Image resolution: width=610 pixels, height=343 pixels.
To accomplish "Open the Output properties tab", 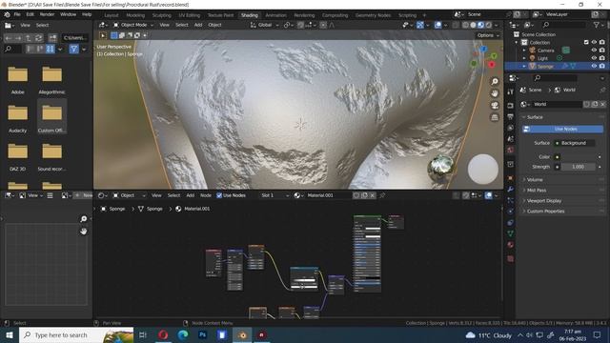I will (511, 116).
